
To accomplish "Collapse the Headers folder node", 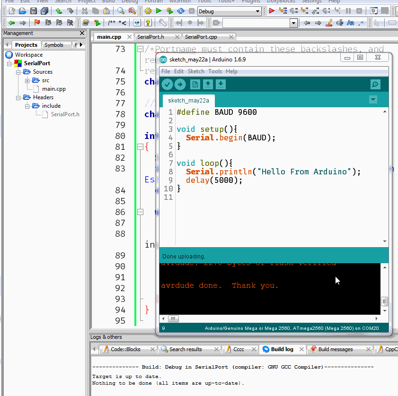I will [18, 97].
